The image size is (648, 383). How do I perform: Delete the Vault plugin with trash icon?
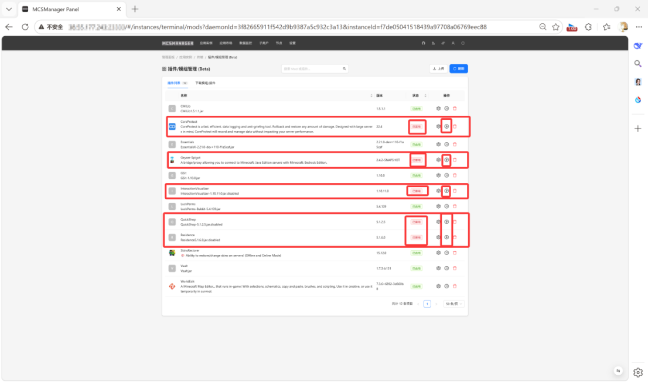point(455,268)
